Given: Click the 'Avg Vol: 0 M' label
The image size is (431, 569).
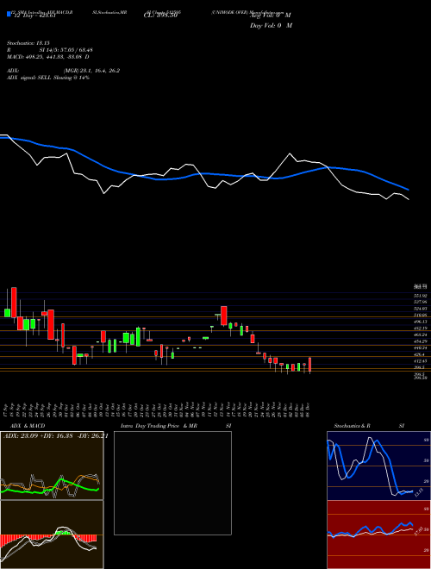Looking at the screenshot, I should tap(271, 16).
